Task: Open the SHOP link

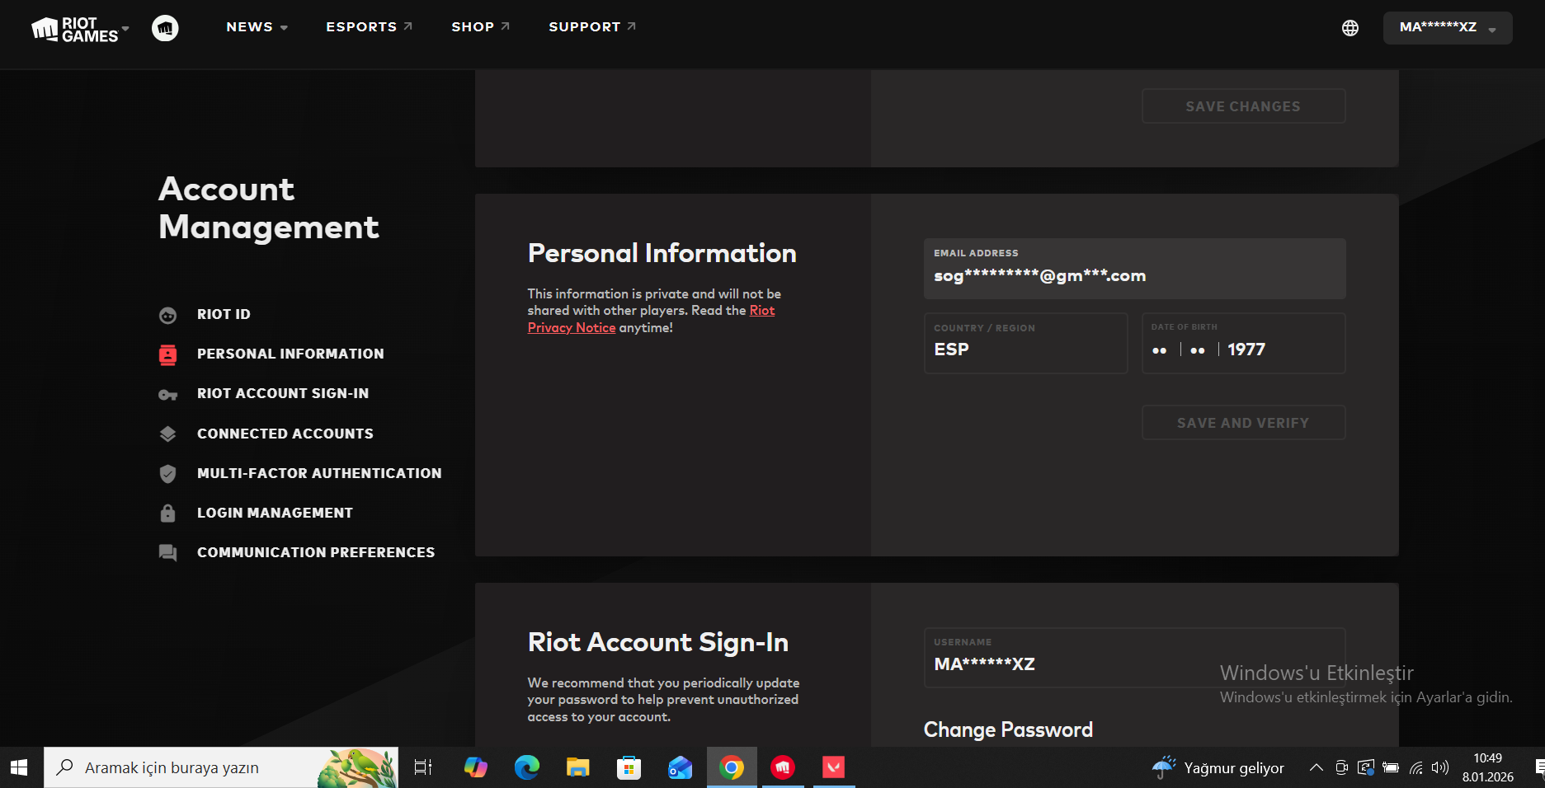Action: [480, 27]
